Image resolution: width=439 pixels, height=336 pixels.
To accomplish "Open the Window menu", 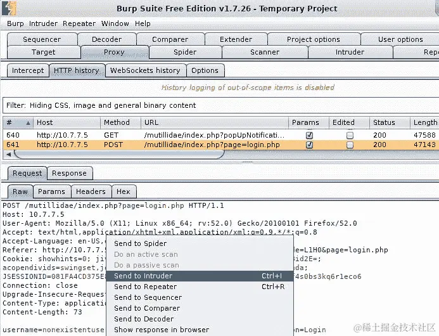I will 115,23.
